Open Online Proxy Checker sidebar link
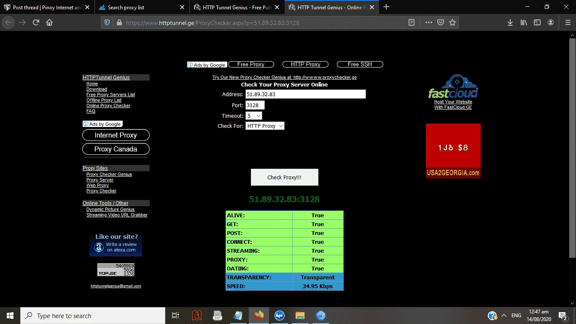576x324 pixels. point(108,106)
